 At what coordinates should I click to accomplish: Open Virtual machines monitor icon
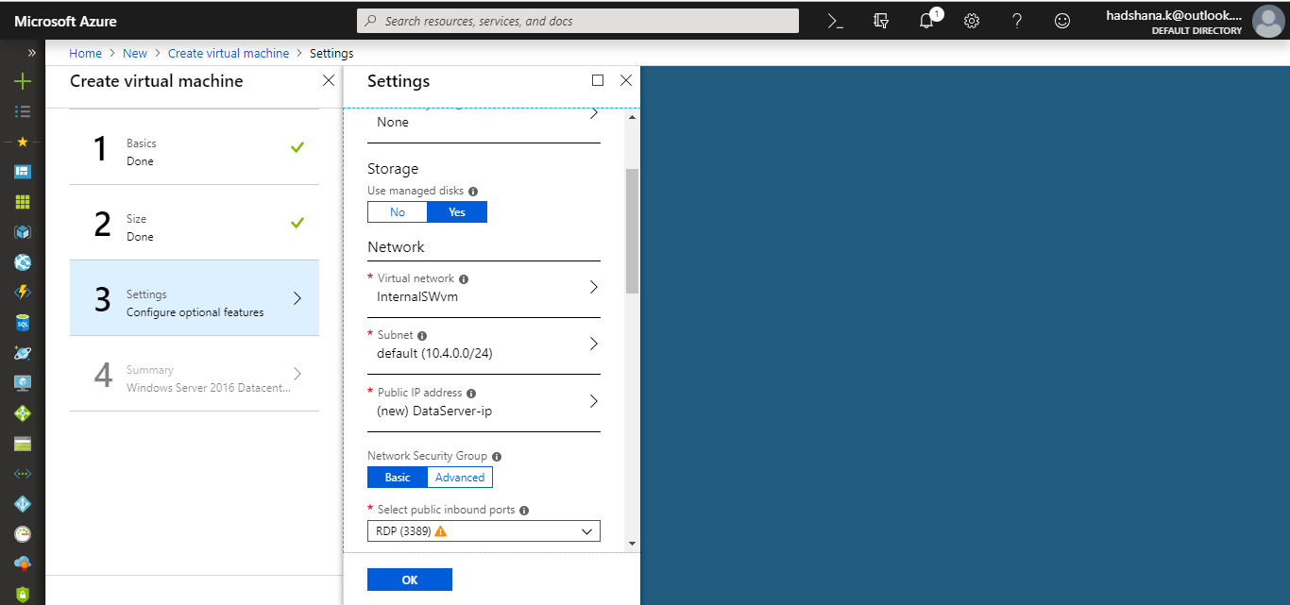(x=23, y=383)
